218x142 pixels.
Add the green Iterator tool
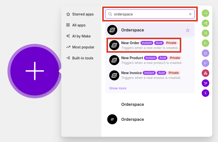pyautogui.click(x=205, y=43)
